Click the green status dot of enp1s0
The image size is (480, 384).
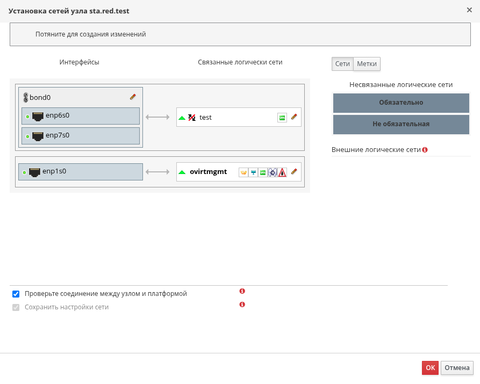coord(24,172)
